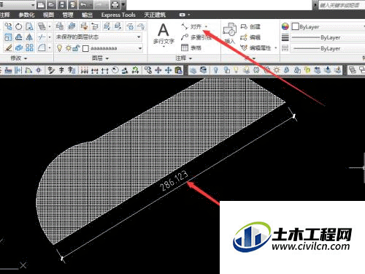Click the 编辑属性 edit attributes button

click(255, 47)
